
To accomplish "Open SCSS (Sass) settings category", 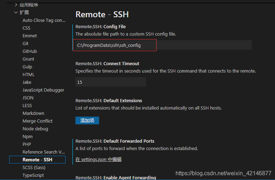I will coord(34,168).
